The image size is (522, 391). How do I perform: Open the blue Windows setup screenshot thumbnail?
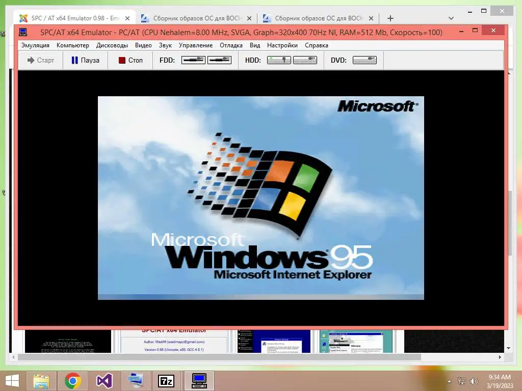274,341
